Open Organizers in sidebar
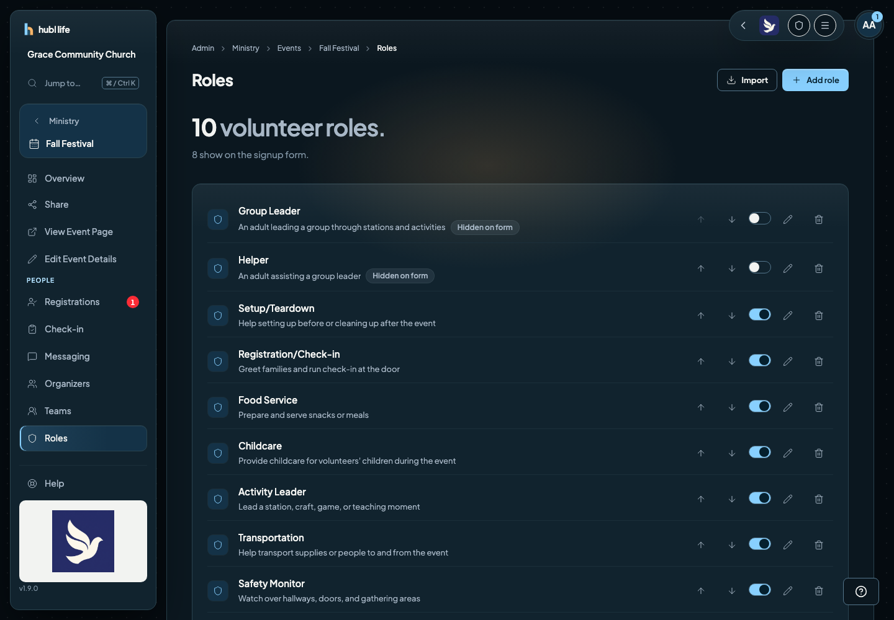 click(x=83, y=384)
